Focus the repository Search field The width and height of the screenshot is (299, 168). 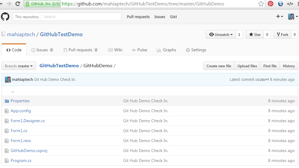click(81, 17)
